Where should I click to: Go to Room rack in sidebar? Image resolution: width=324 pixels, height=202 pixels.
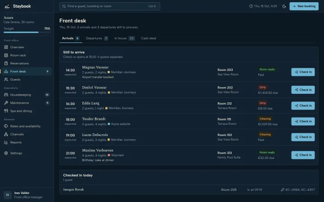point(27,55)
